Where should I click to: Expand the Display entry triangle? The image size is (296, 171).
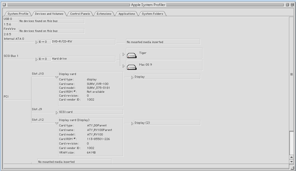(x=132, y=77)
